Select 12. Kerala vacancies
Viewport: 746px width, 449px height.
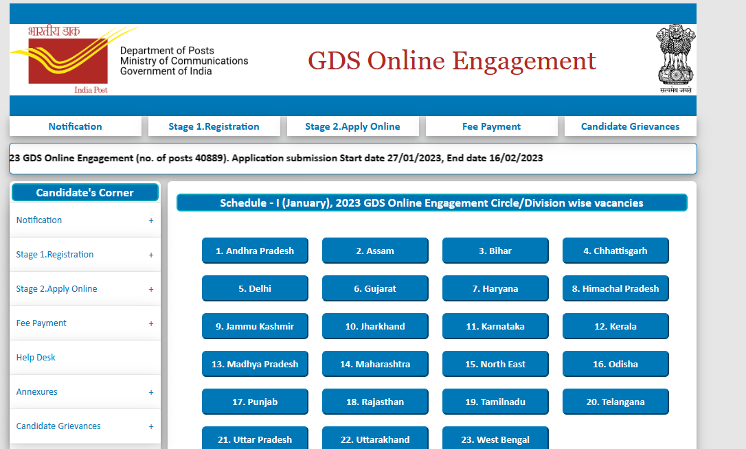[615, 326]
